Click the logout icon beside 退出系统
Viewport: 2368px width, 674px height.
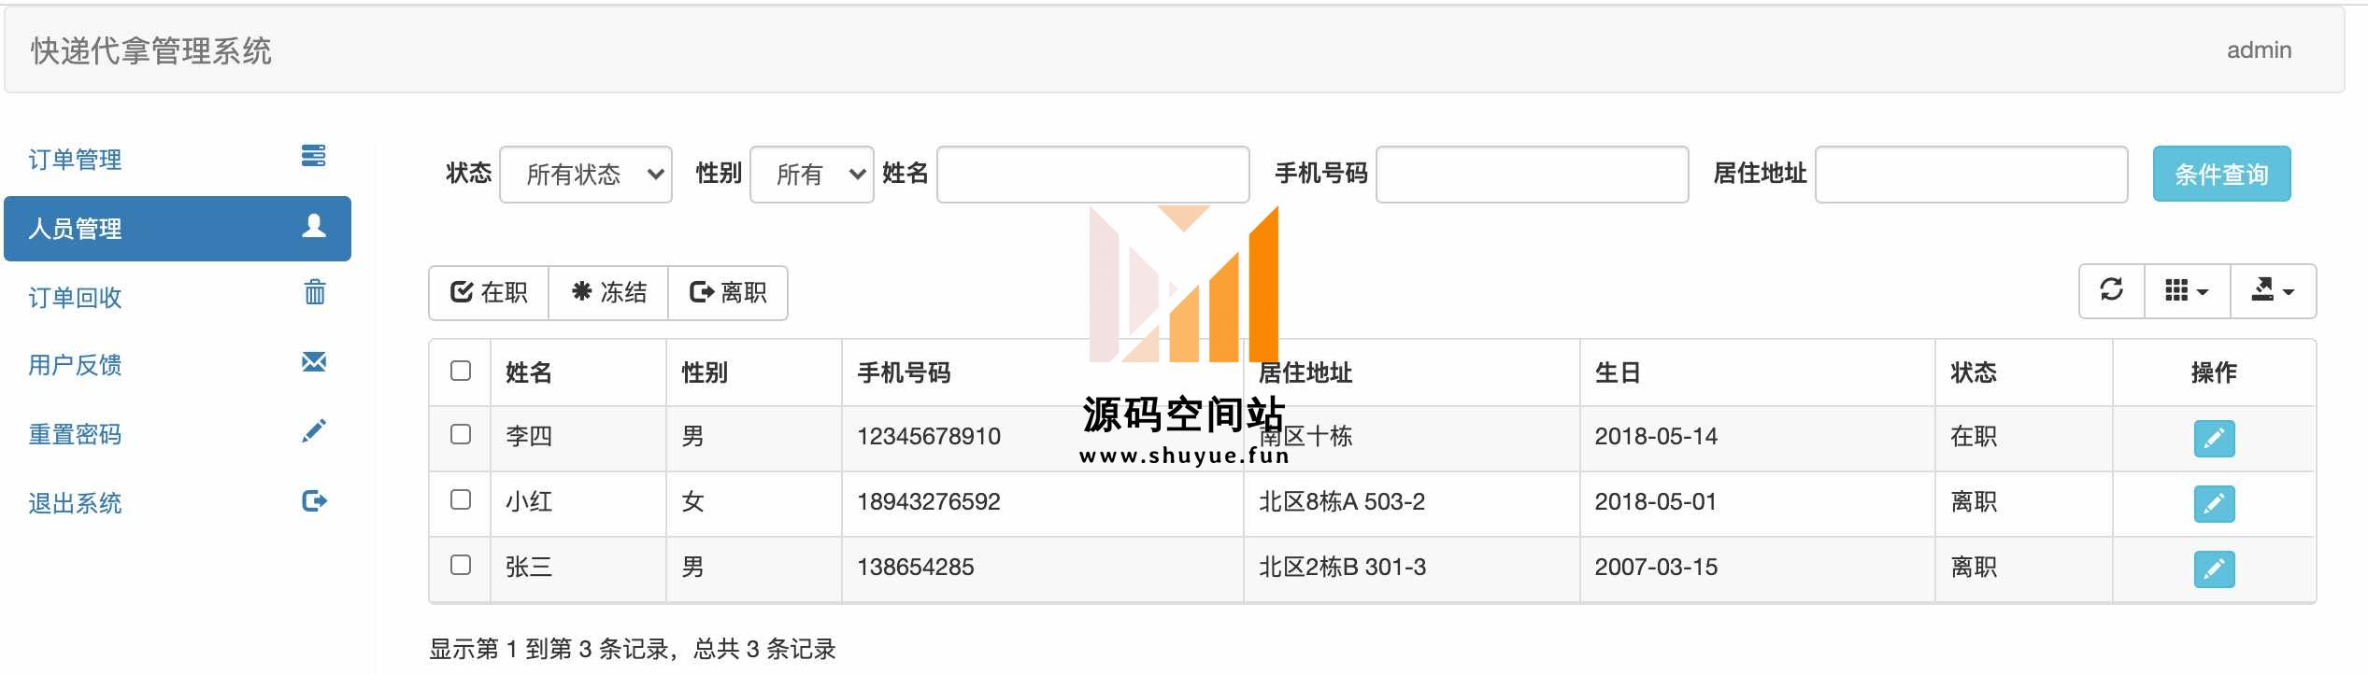314,501
